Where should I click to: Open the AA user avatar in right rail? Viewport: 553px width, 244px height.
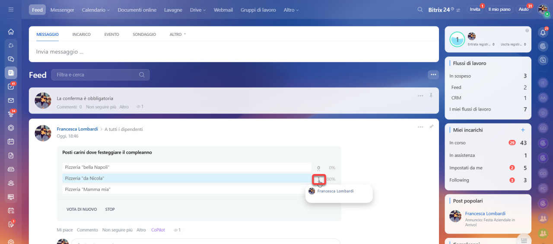tap(543, 98)
